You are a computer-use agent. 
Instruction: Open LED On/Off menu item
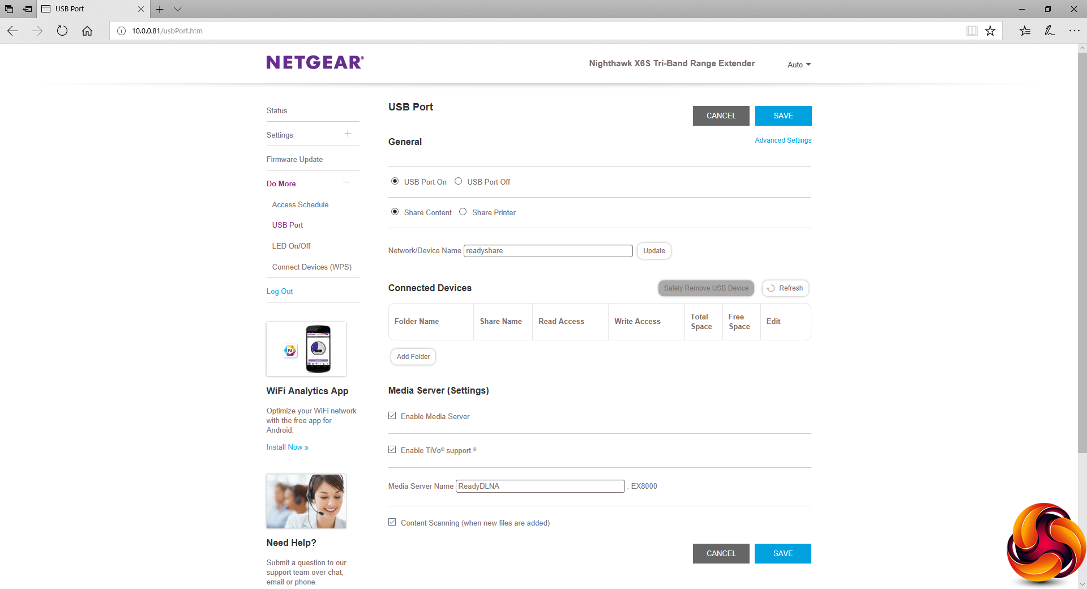(x=291, y=246)
